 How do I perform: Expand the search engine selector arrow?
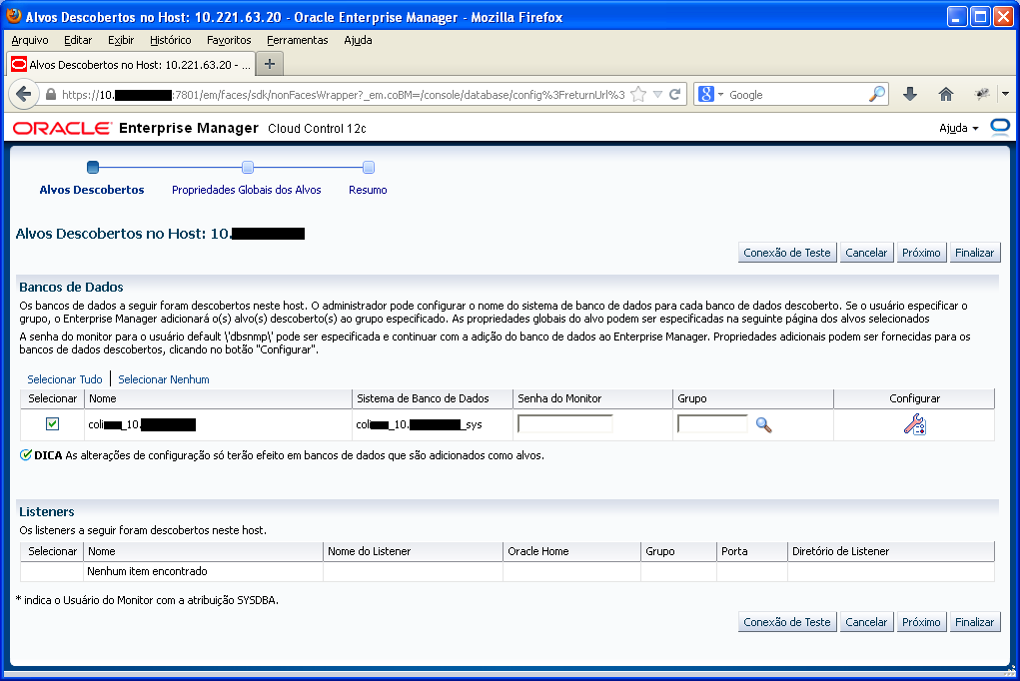(720, 95)
